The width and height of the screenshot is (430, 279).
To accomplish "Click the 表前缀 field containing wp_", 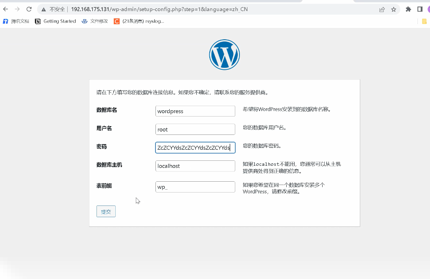I will (x=195, y=187).
